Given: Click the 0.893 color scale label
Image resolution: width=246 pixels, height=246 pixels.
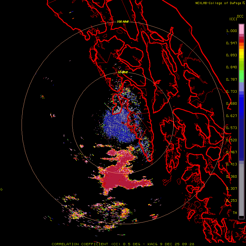Looking at the screenshot, I should (x=232, y=55).
